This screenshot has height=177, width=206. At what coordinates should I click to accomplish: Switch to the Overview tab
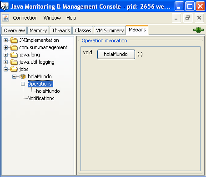[x=14, y=30]
